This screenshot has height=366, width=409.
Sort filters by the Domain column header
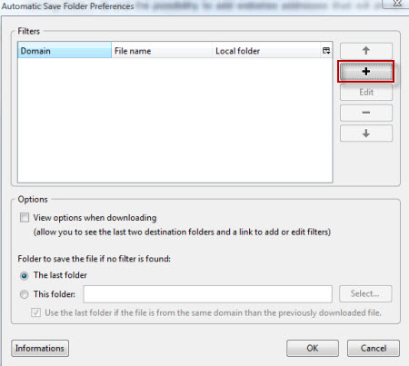click(x=65, y=51)
